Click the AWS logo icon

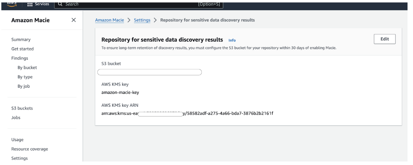coord(12,4)
